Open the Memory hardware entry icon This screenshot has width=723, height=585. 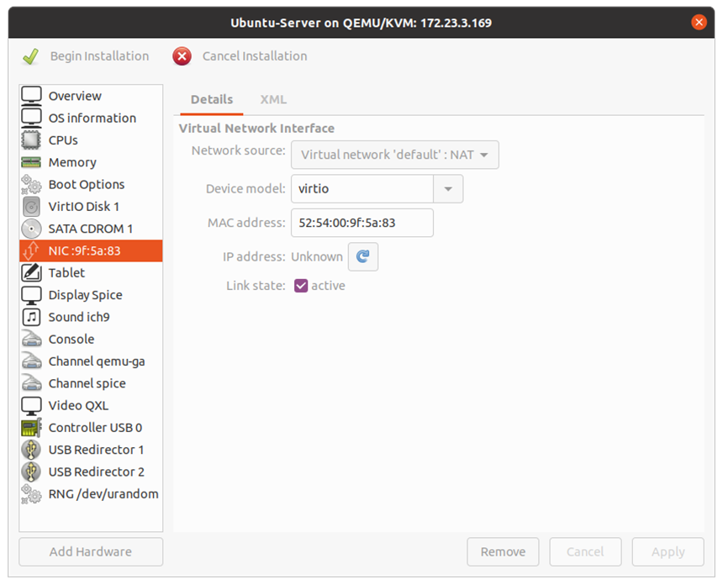(x=31, y=162)
